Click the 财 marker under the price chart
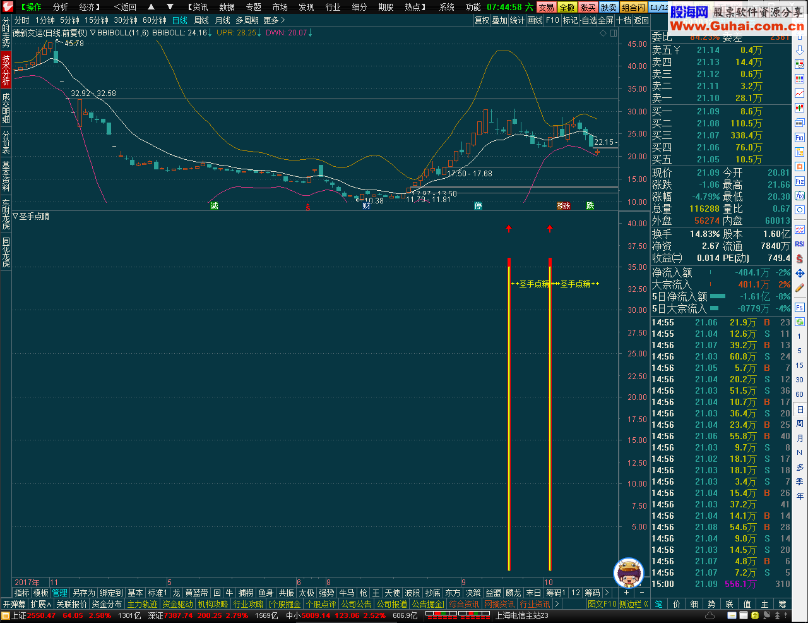 366,206
